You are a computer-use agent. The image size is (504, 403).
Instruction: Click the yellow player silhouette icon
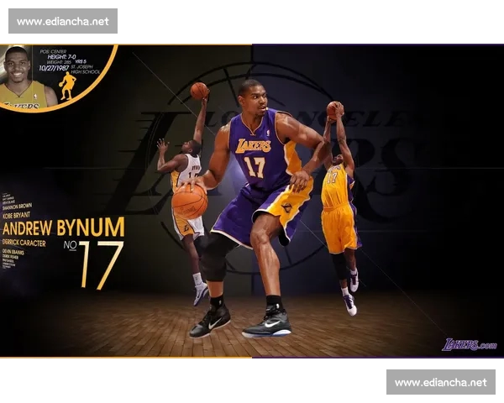67,85
